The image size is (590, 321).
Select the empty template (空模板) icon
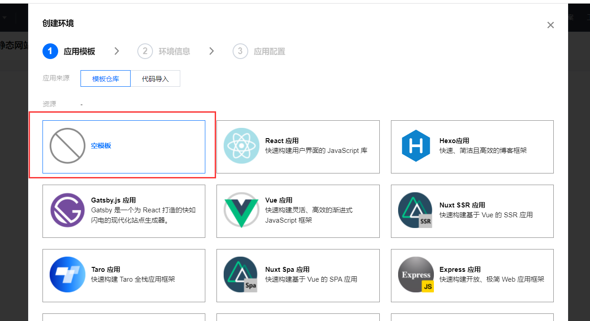click(68, 146)
